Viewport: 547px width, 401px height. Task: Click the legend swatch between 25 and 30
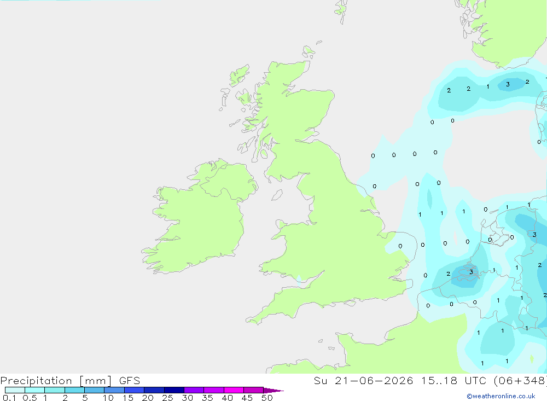click(x=174, y=390)
